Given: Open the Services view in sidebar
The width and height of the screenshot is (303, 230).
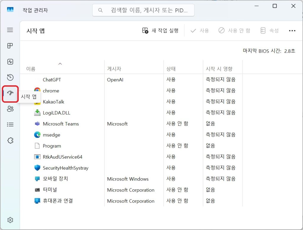Looking at the screenshot, I should pos(10,140).
